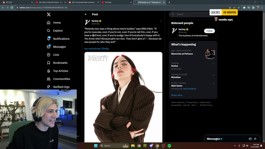265x149 pixels.
Task: Open more options for Etoiles trend
Action: tap(214, 64)
